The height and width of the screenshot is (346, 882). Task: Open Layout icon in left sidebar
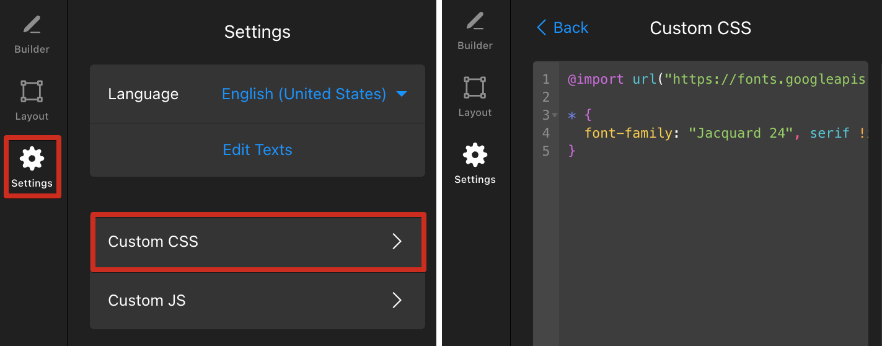(x=32, y=91)
